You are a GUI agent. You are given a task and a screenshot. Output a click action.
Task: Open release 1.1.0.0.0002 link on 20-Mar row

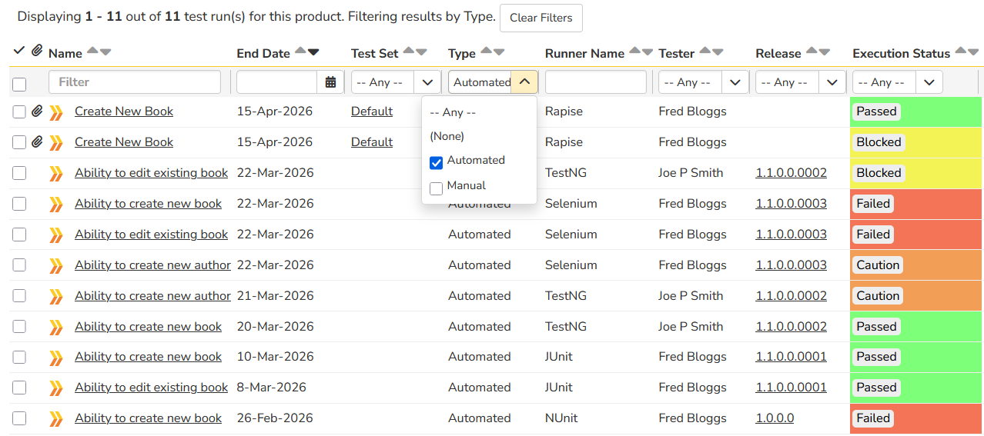pos(792,327)
